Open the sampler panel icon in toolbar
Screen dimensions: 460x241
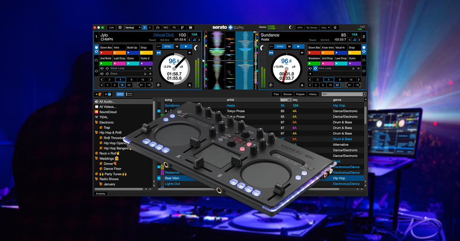(x=182, y=28)
